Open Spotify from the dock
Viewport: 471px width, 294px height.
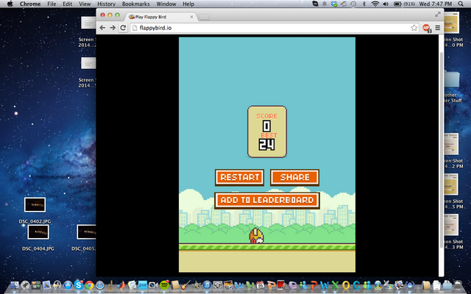click(164, 285)
